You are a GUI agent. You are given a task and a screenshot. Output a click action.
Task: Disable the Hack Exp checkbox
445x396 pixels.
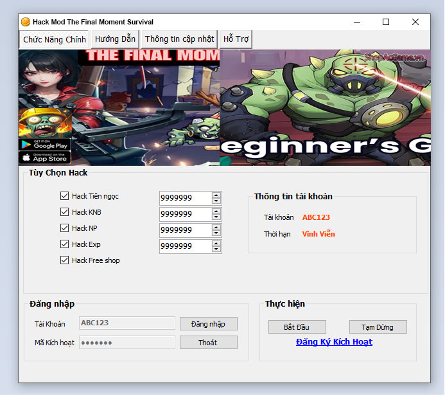[x=64, y=244]
